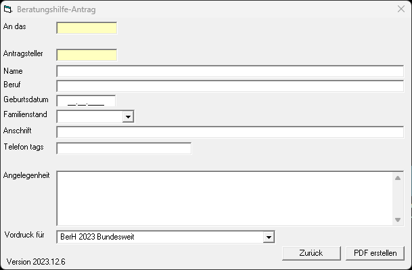This screenshot has height=270, width=412.
Task: Click the yellow Antragsteller field
Action: pos(87,55)
